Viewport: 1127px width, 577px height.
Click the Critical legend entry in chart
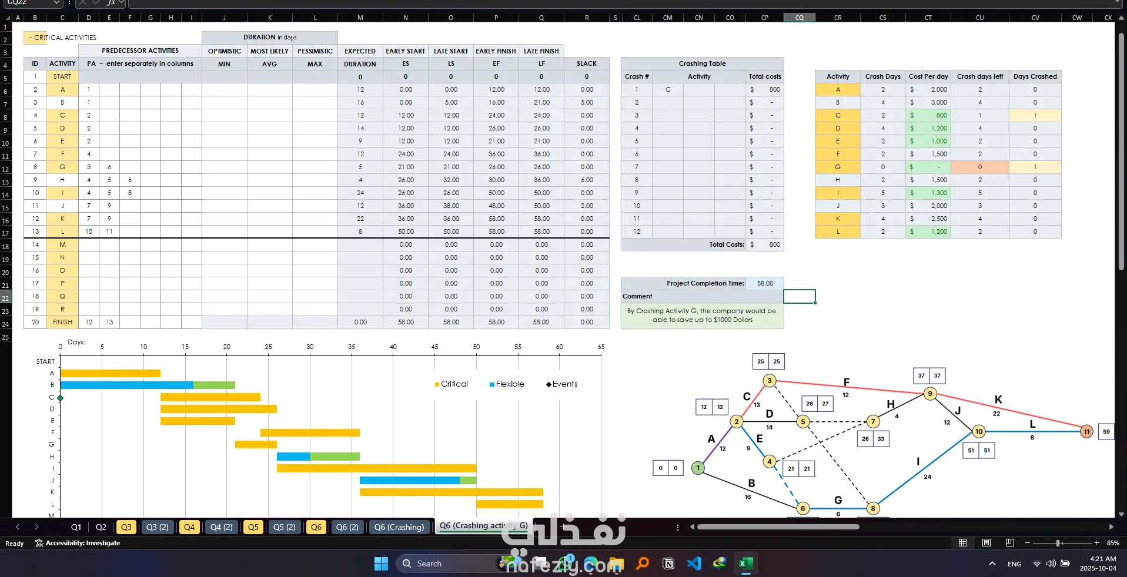pyautogui.click(x=451, y=384)
